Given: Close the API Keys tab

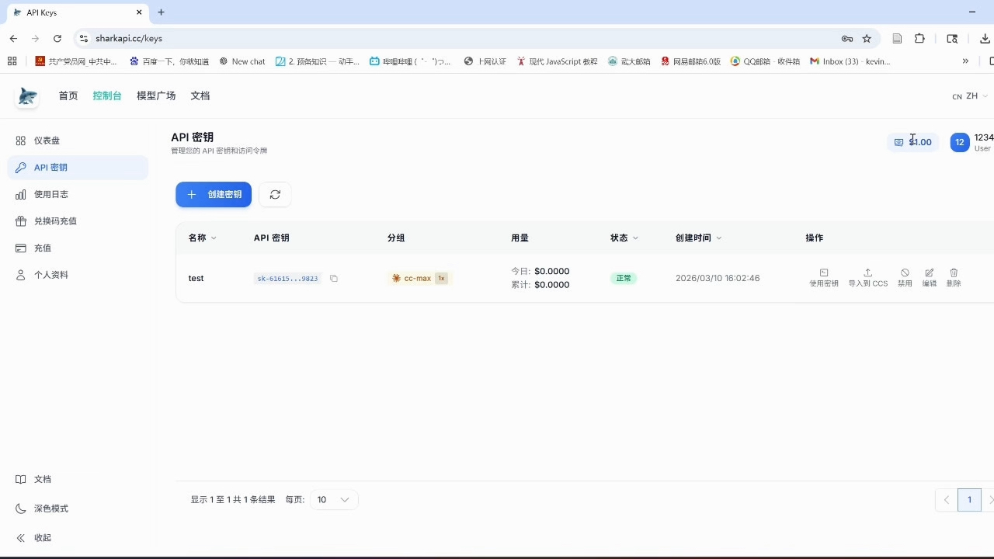Looking at the screenshot, I should coord(139,12).
